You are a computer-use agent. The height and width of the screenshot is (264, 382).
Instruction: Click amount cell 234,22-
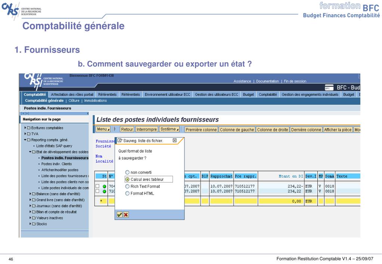(295, 186)
